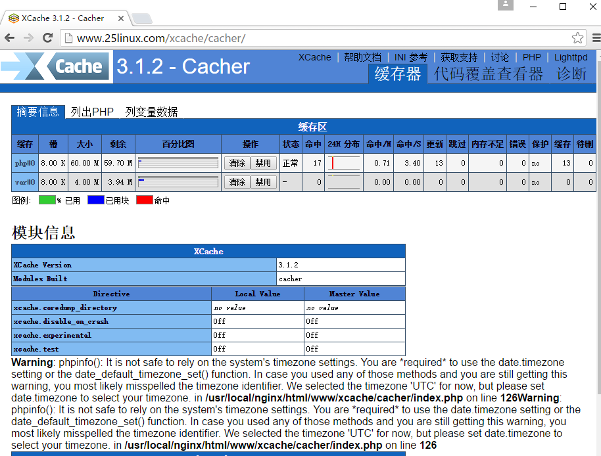Click the 24H 分布 column header
The height and width of the screenshot is (456, 601).
coord(343,144)
